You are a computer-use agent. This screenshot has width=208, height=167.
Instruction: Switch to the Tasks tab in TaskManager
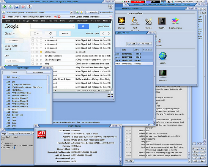pos(14,72)
